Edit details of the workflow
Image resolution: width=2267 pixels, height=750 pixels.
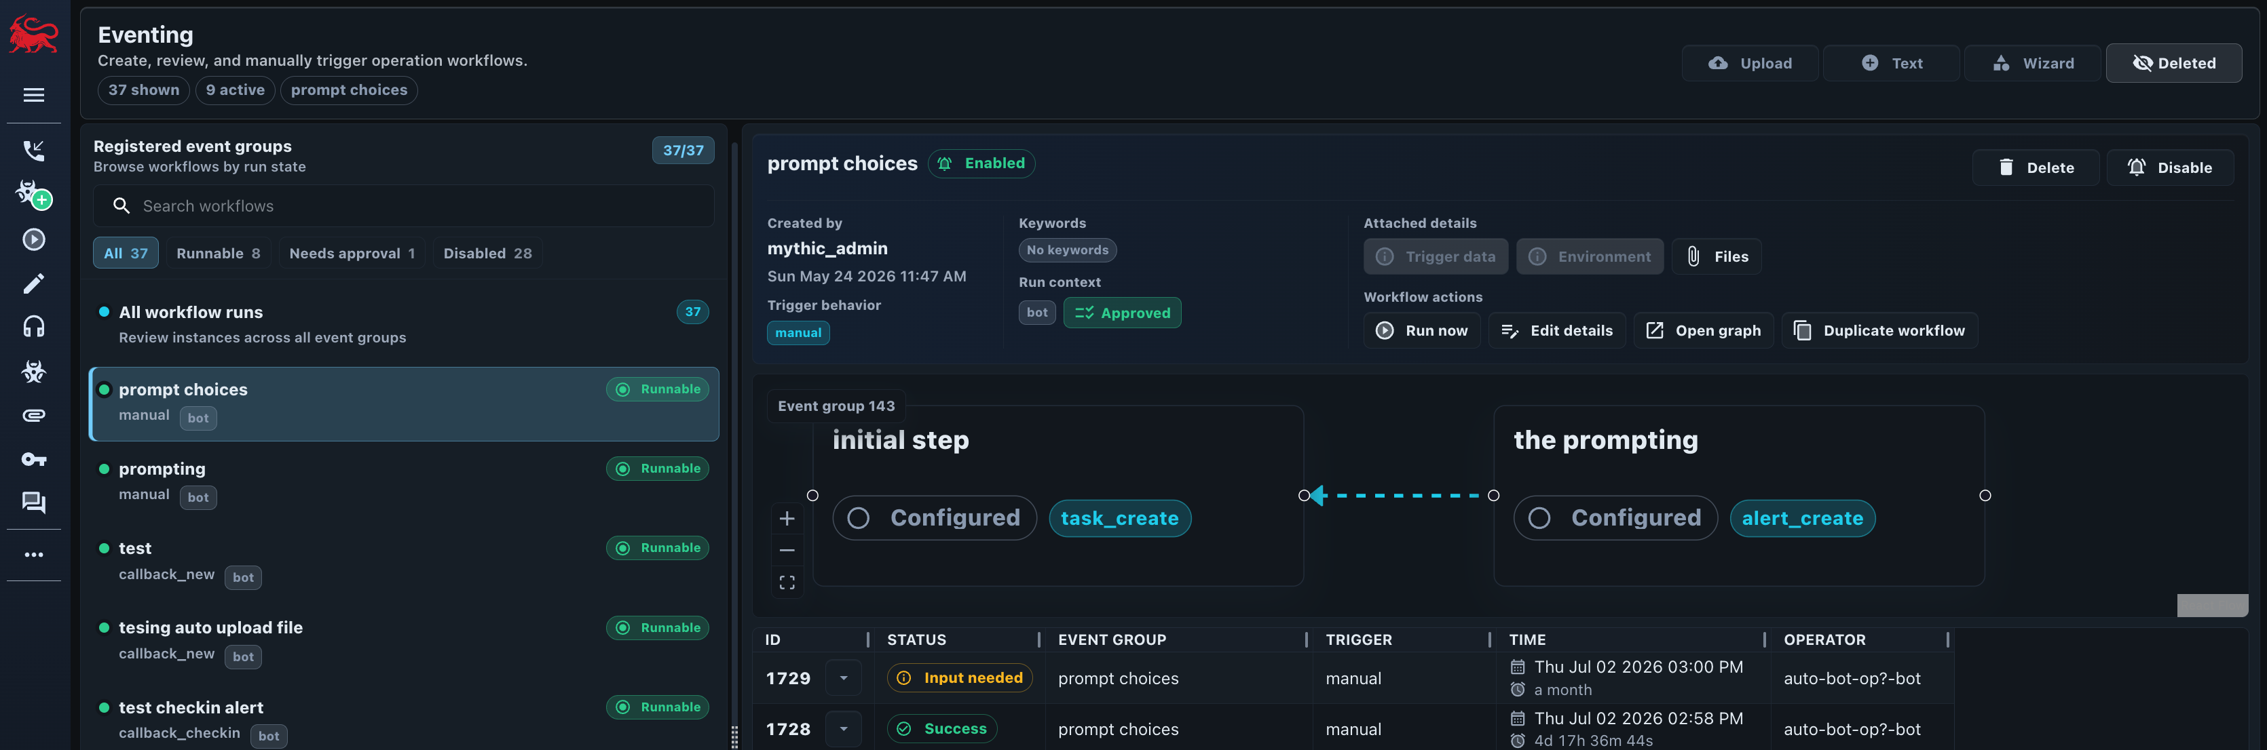coord(1557,331)
